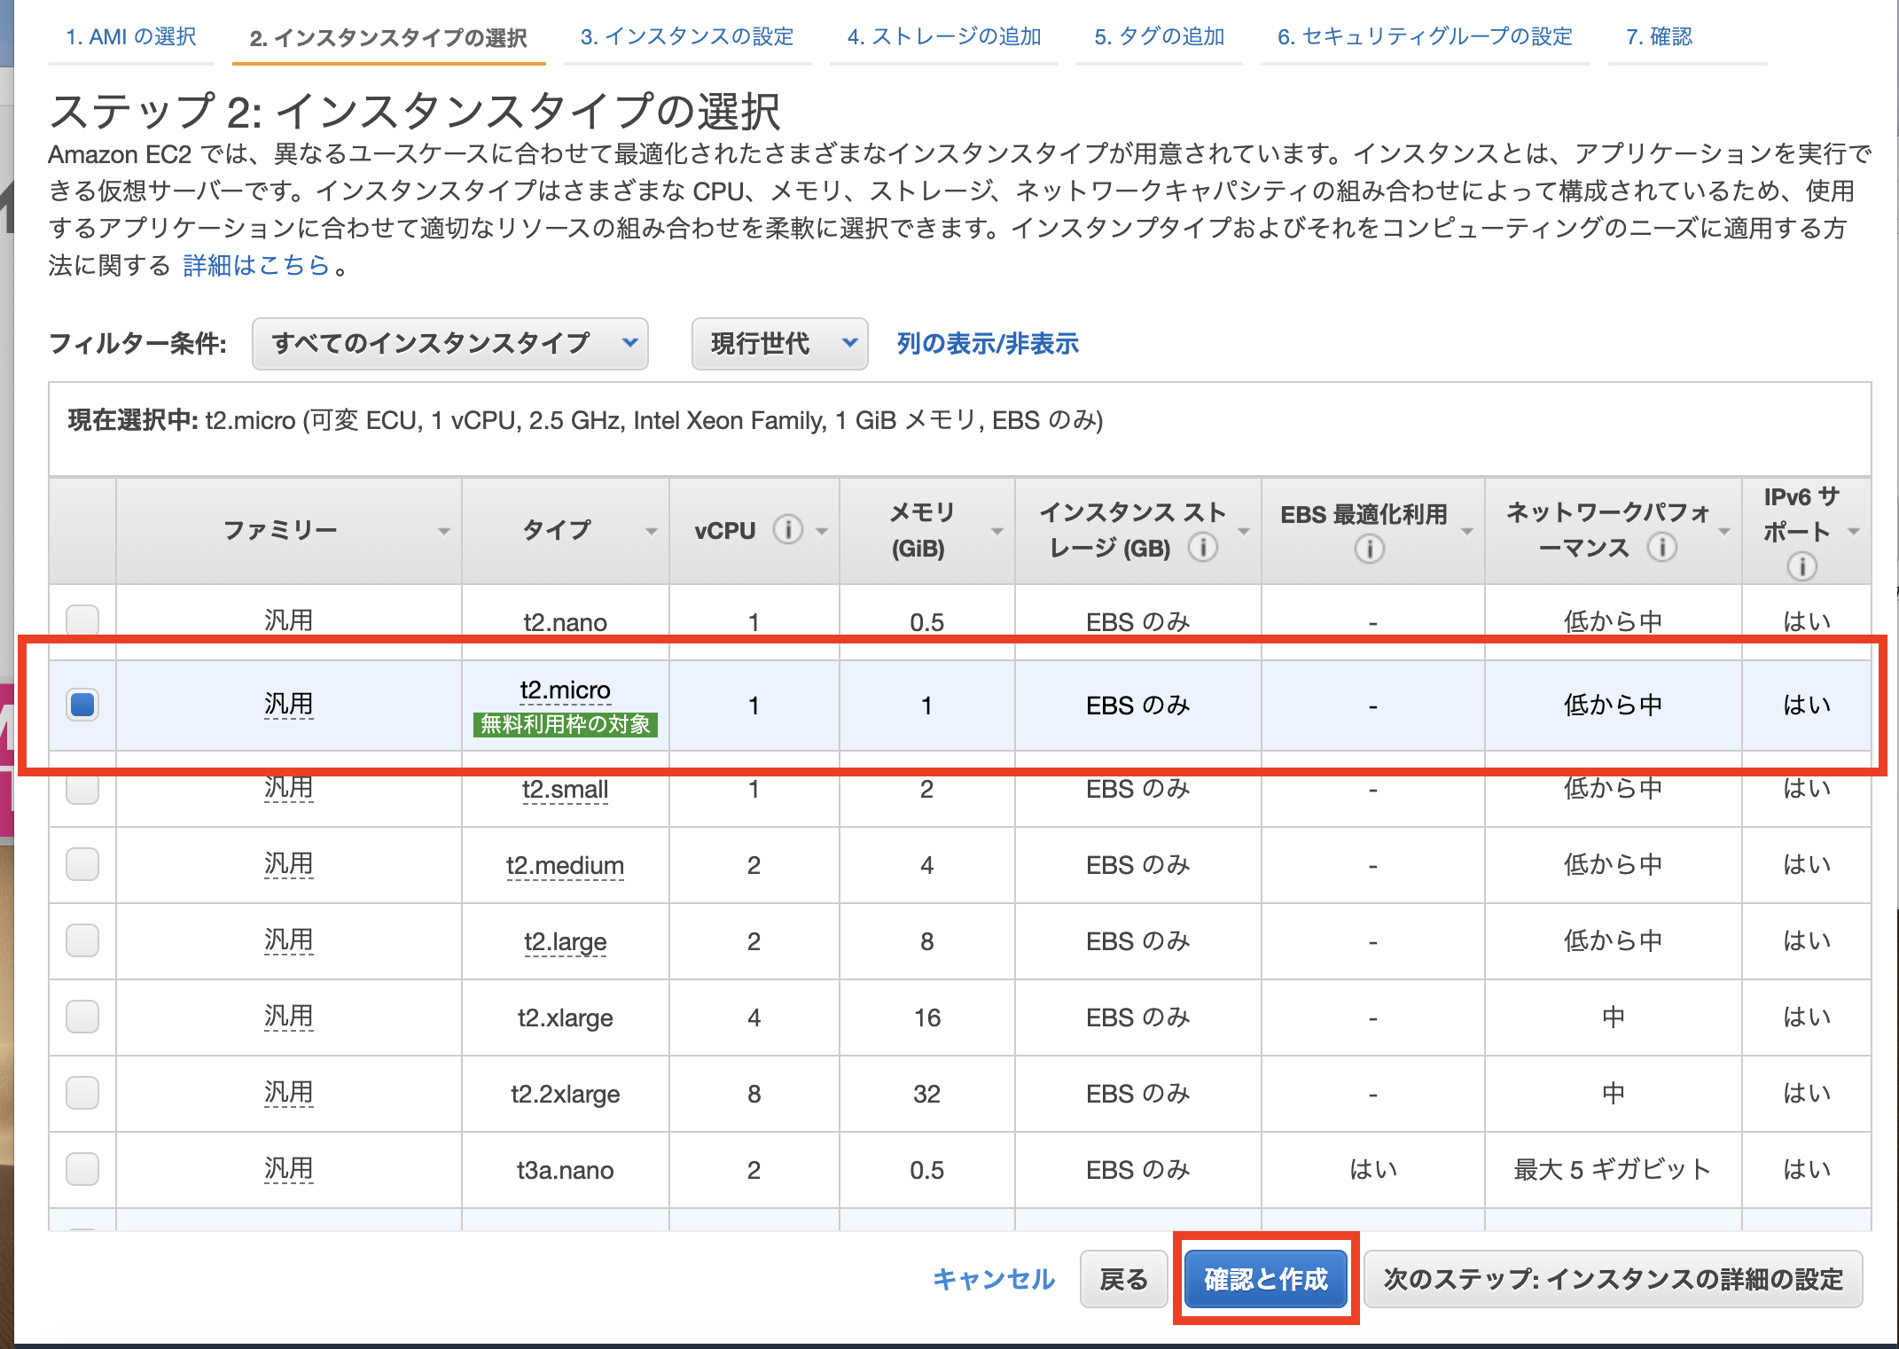Select 2. インスタンスタイプの選択 tab
This screenshot has width=1899, height=1349.
click(388, 38)
